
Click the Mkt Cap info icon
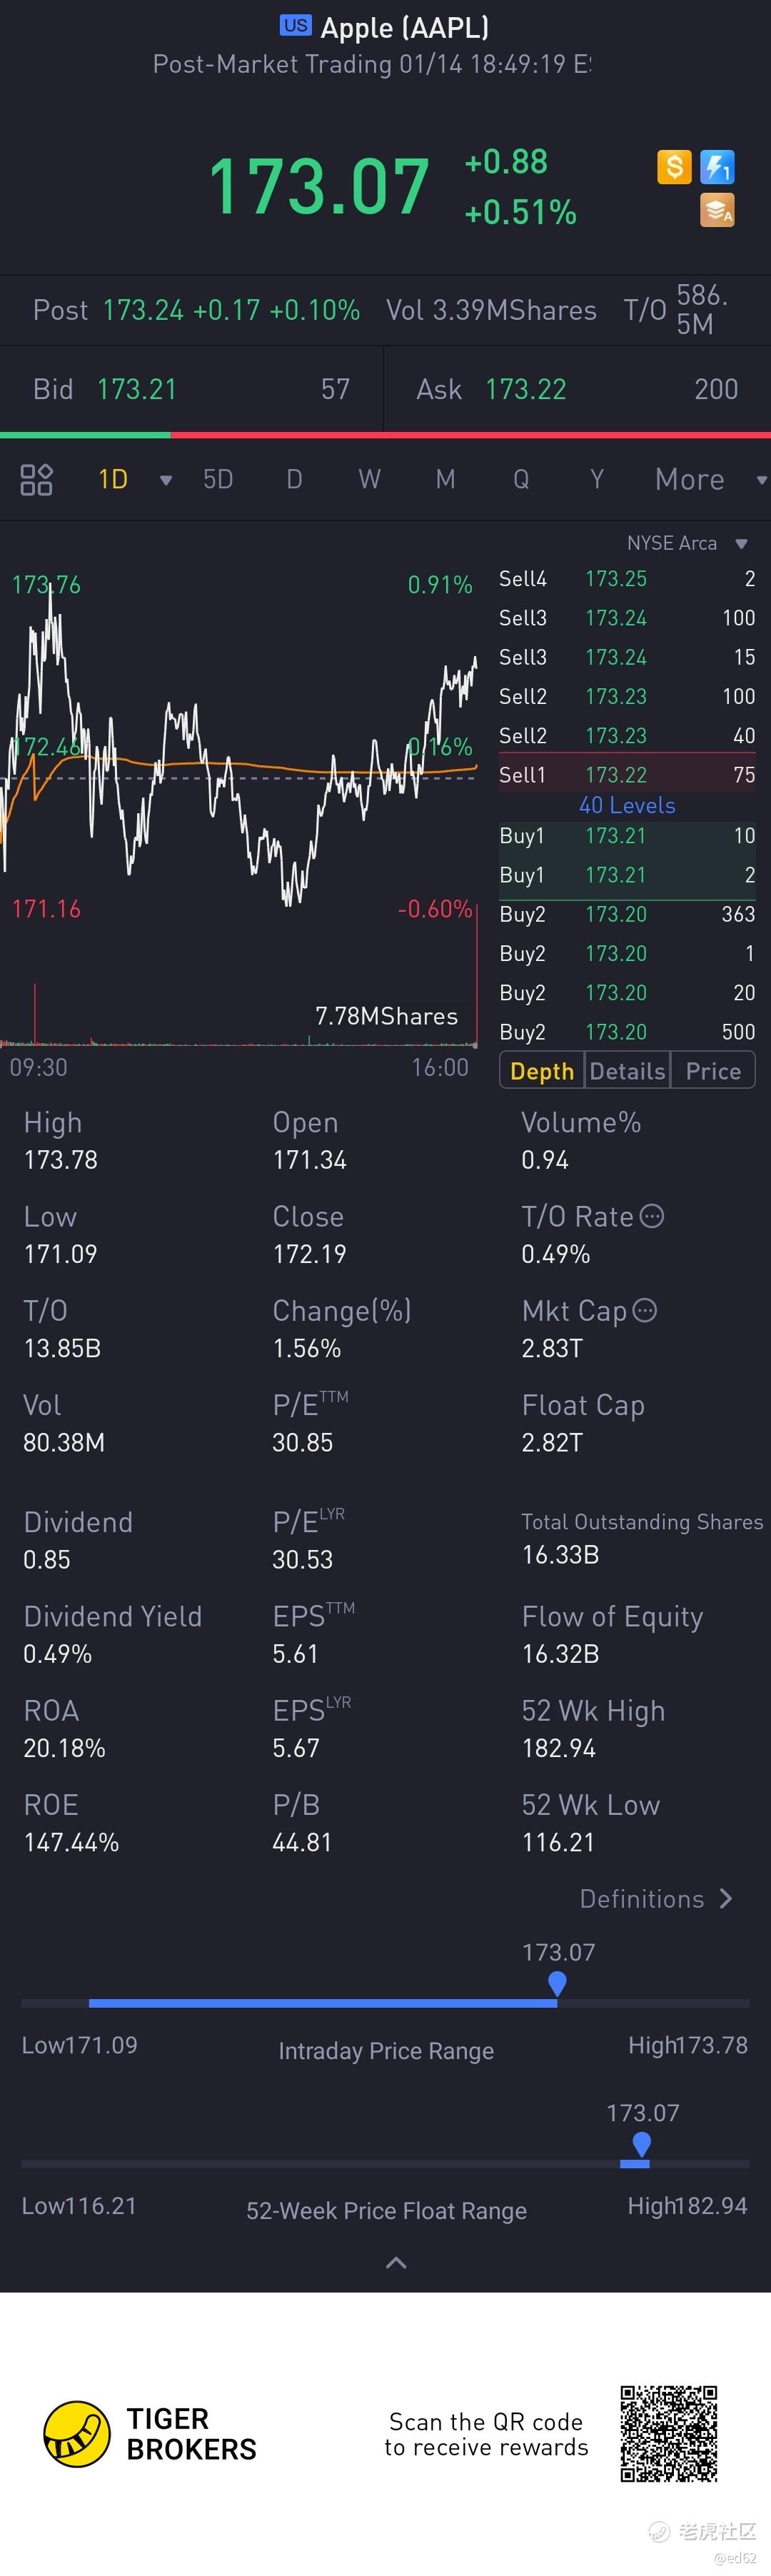tap(645, 1310)
